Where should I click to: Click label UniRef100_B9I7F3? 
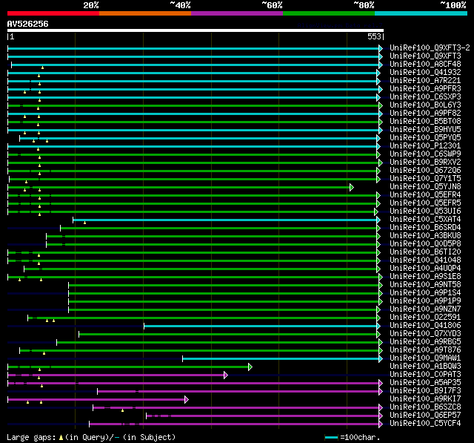(425, 391)
